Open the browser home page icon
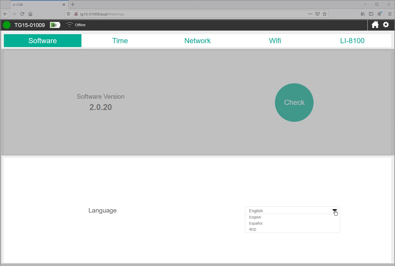This screenshot has width=395, height=266. 30,14
